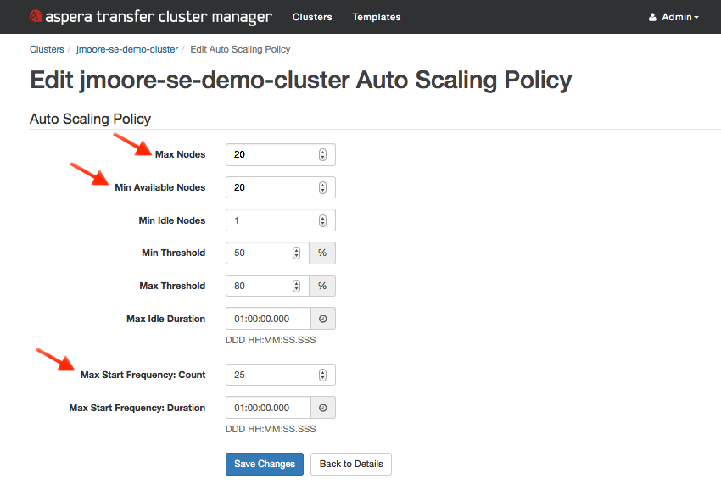Open the Clusters menu in navbar
The width and height of the screenshot is (721, 501).
click(x=312, y=17)
